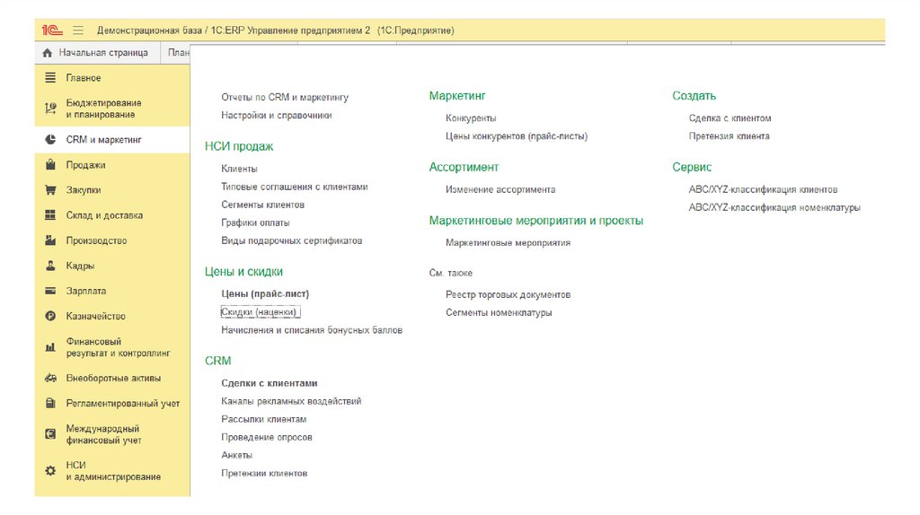Click the Кадры person icon
The height and width of the screenshot is (515, 920).
(x=50, y=266)
